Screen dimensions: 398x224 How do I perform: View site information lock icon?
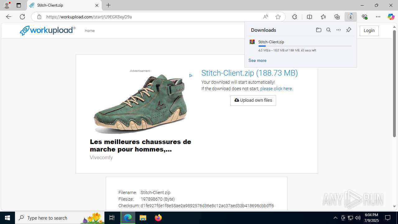(x=39, y=17)
